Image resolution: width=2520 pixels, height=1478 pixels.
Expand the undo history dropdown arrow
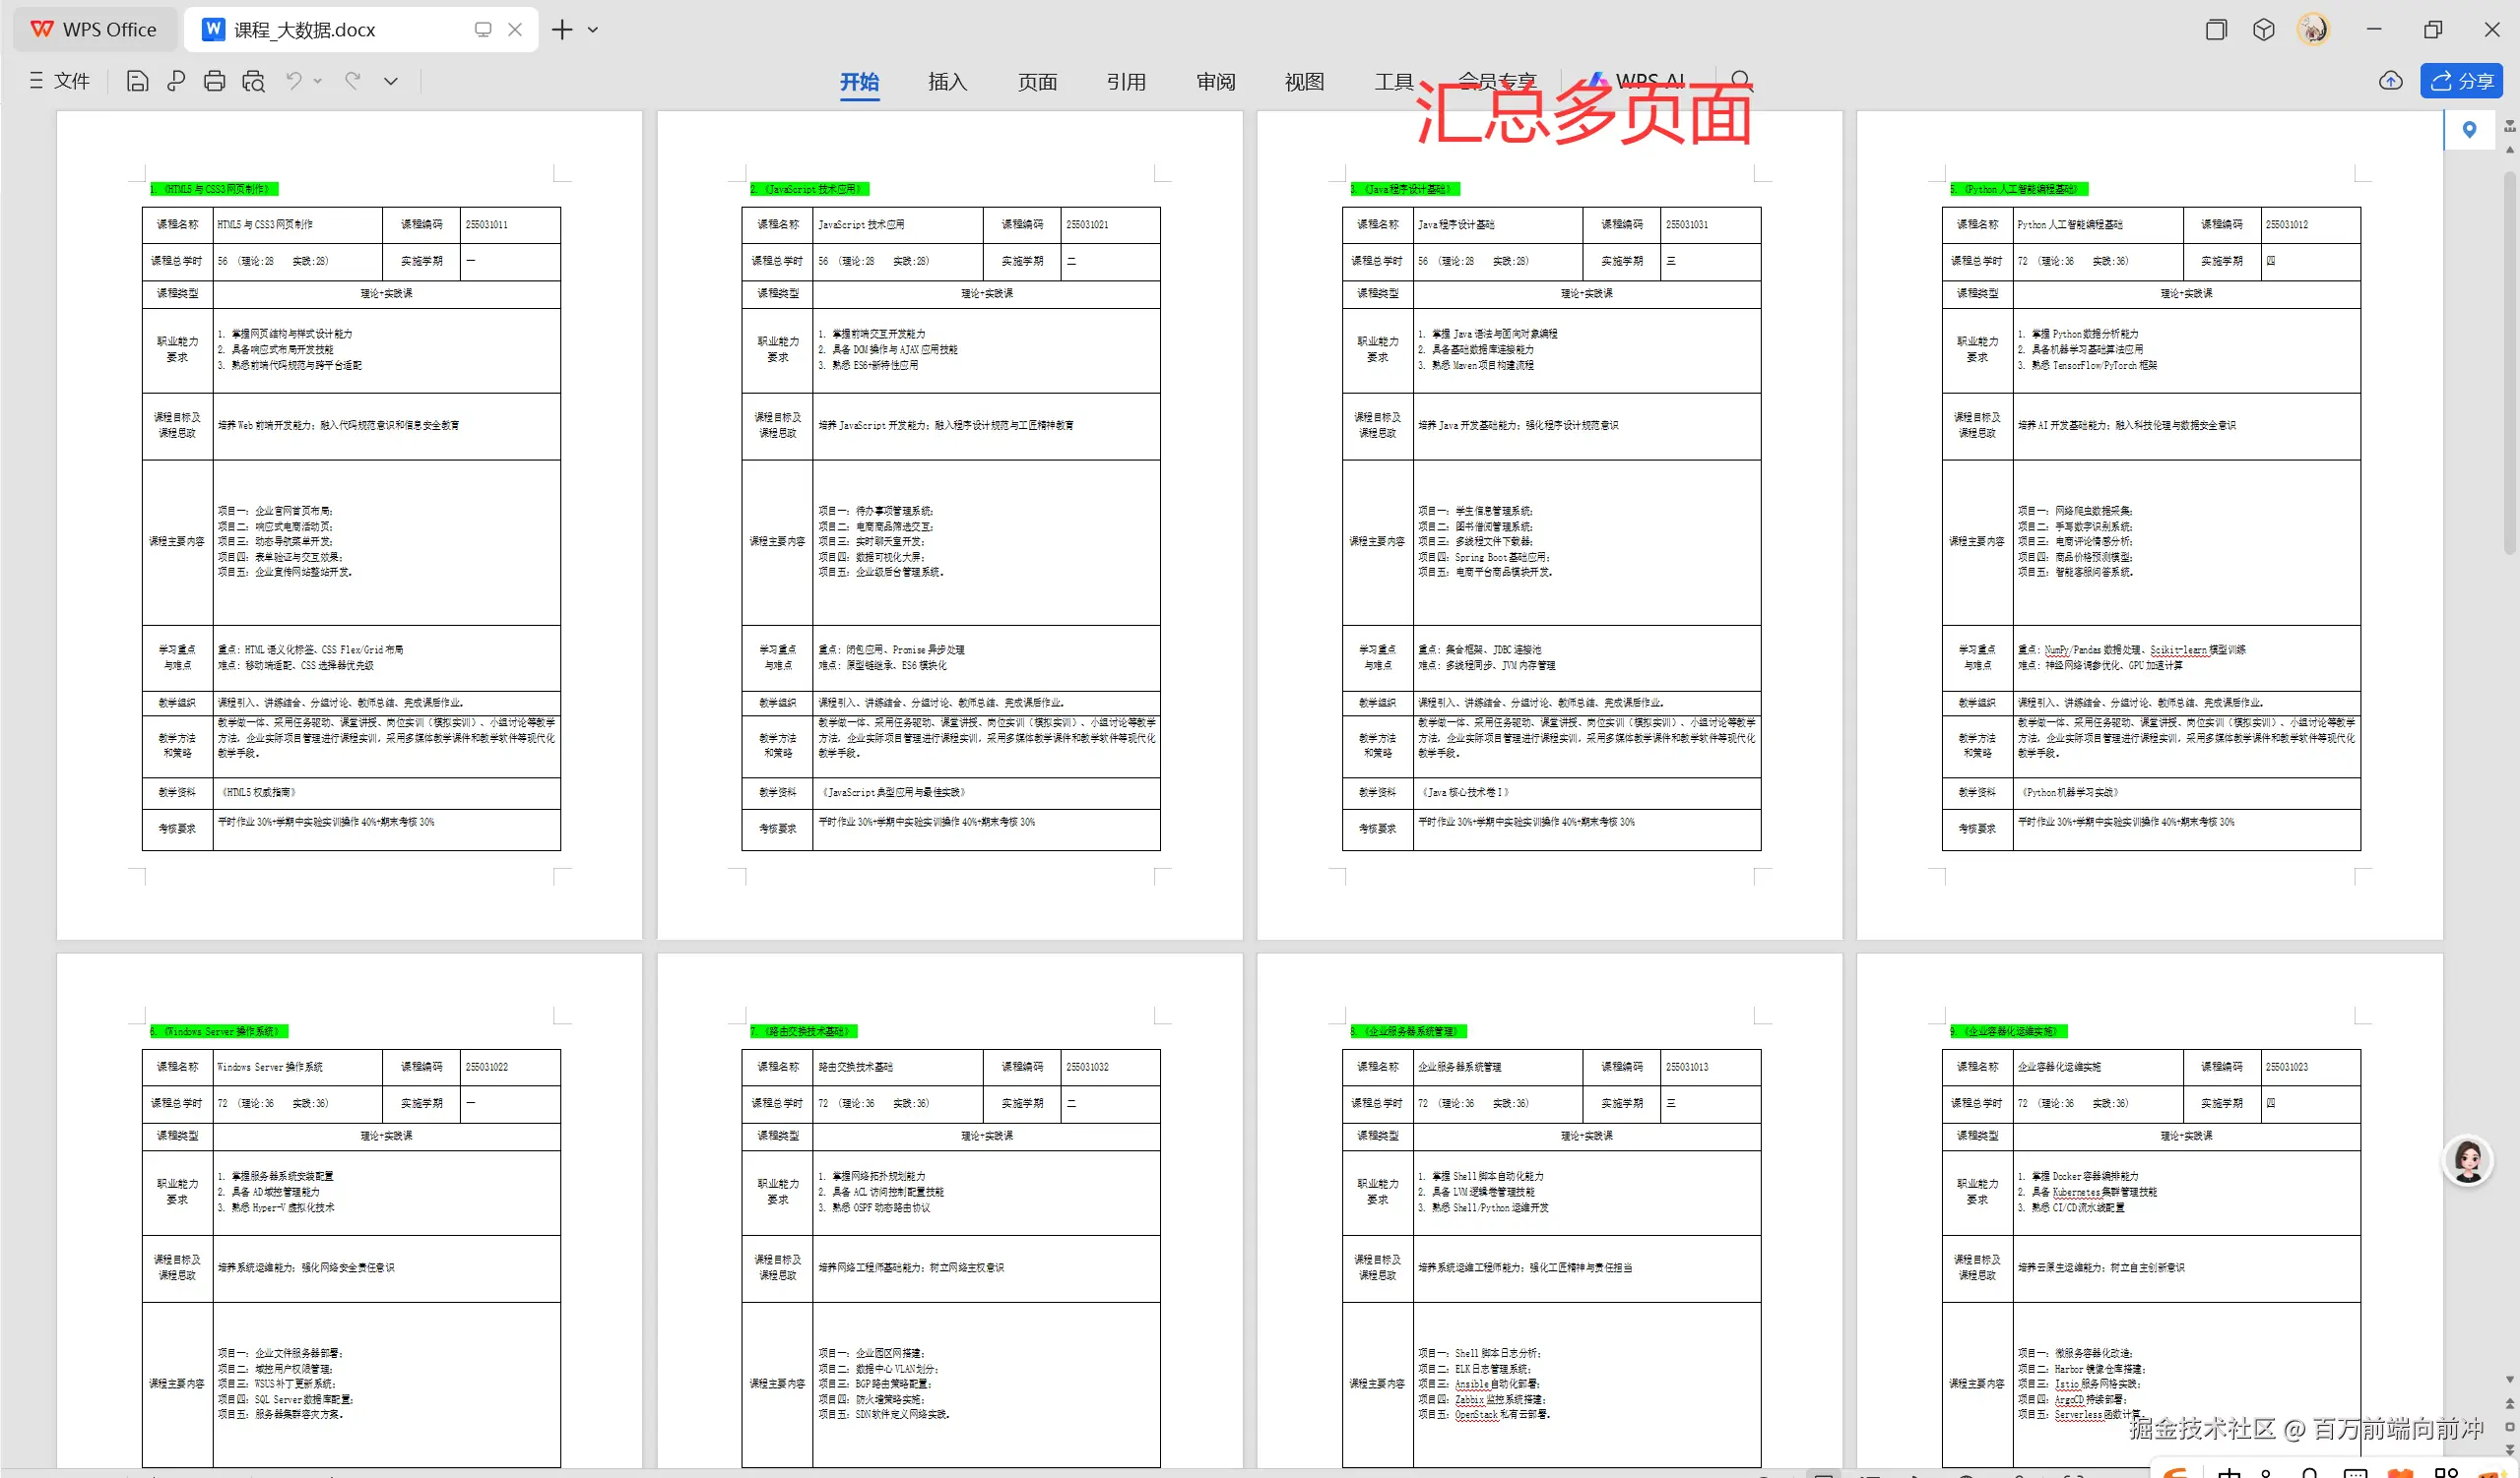point(318,81)
